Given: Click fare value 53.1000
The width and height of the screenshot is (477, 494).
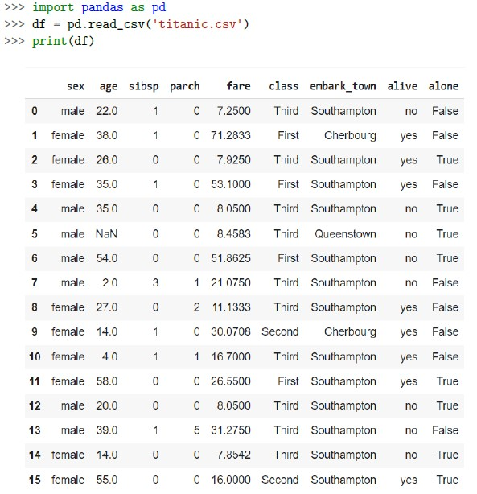Looking at the screenshot, I should tap(231, 184).
